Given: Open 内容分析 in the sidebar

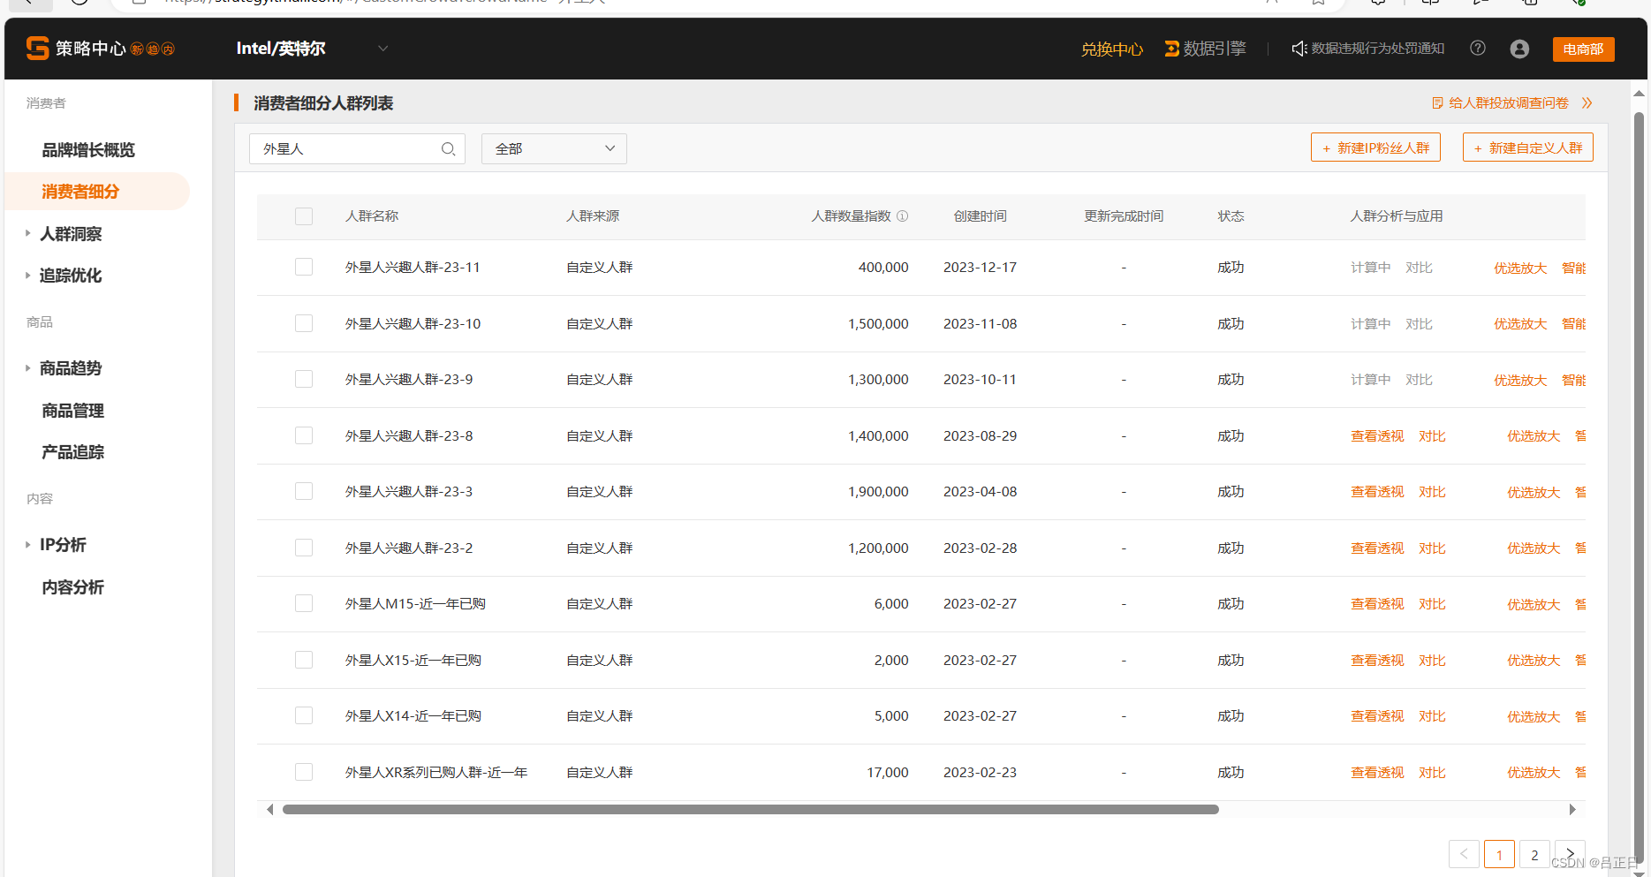Looking at the screenshot, I should 73,587.
